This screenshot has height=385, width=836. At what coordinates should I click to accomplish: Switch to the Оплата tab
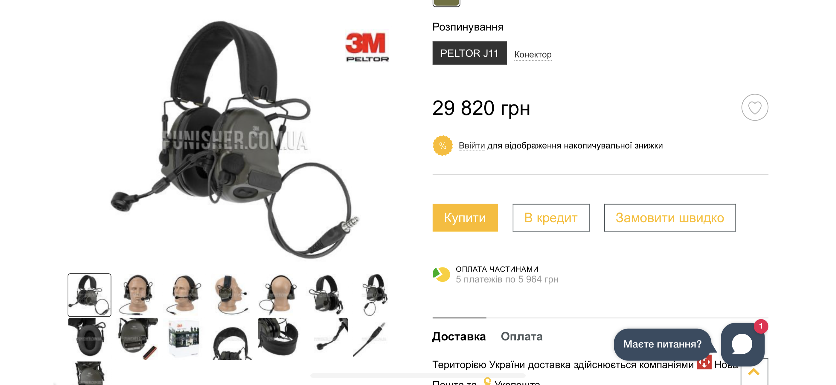[x=521, y=336]
